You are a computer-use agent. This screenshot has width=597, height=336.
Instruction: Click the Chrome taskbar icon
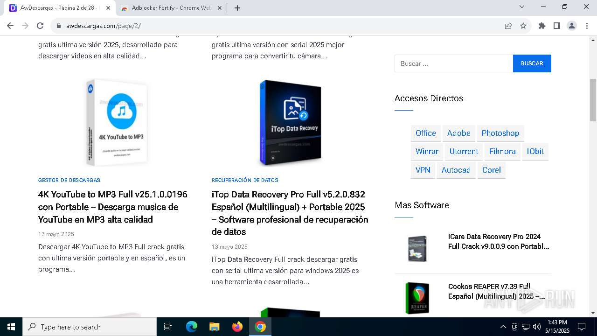click(260, 327)
